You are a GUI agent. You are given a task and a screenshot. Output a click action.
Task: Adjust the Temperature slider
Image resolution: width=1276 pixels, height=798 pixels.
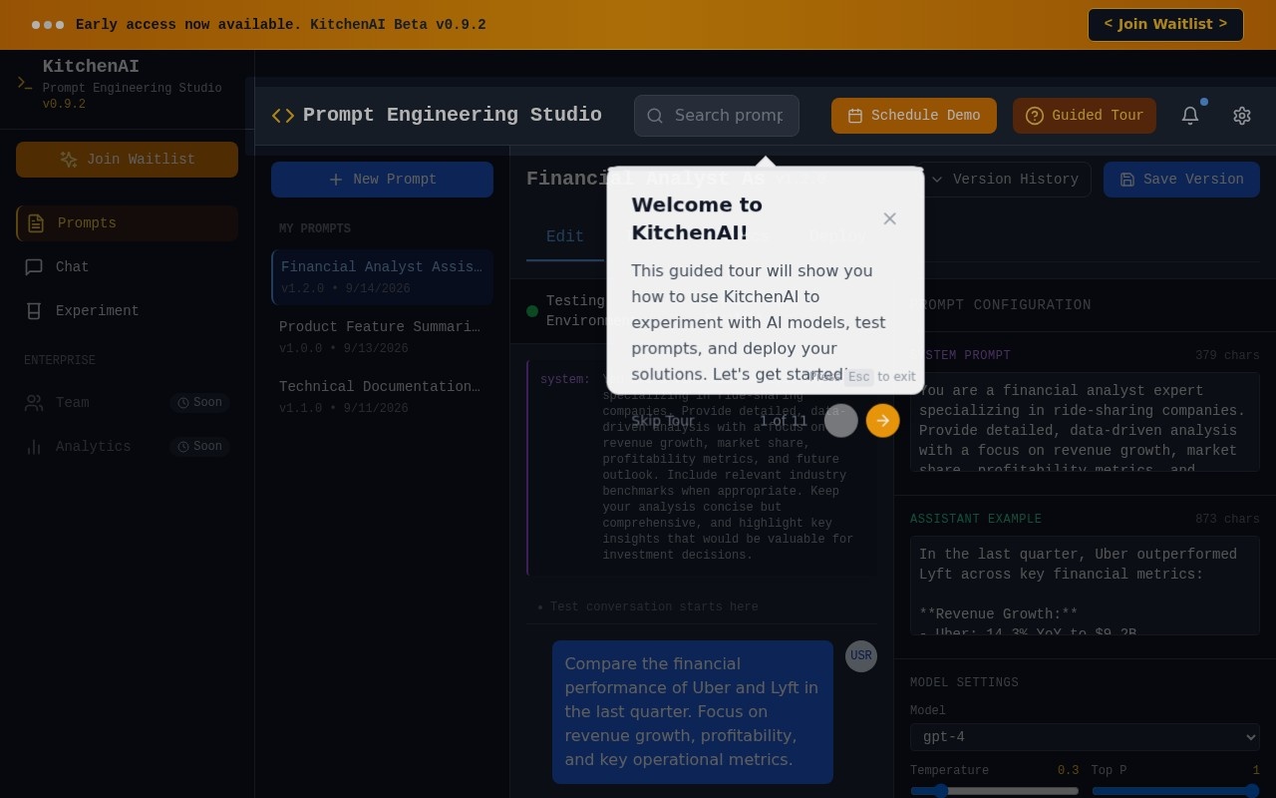(994, 791)
